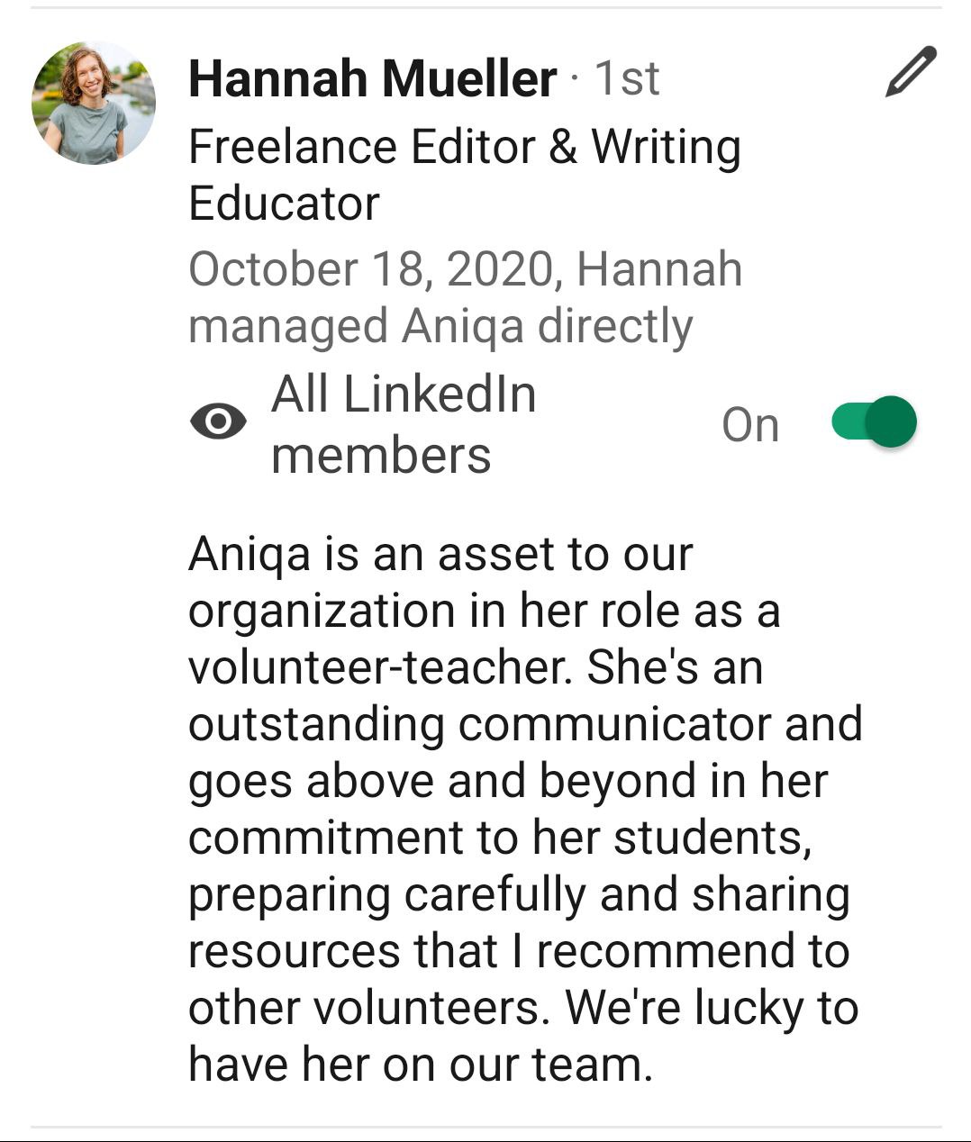971x1142 pixels.
Task: Open Hannah Mueller's name link
Action: (372, 78)
